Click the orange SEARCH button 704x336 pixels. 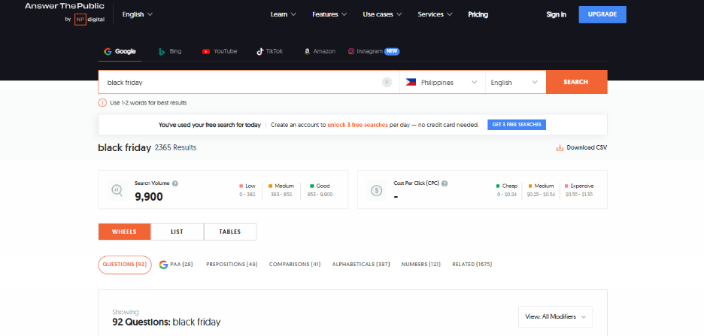576,82
